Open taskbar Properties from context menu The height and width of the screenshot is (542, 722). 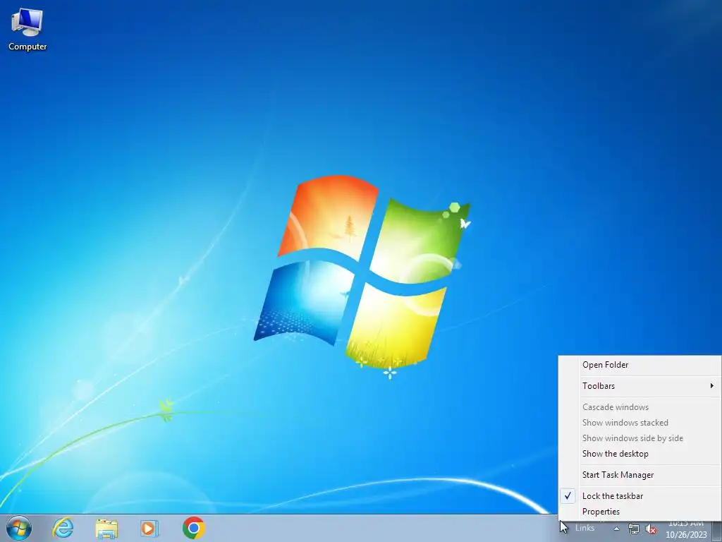640,512
